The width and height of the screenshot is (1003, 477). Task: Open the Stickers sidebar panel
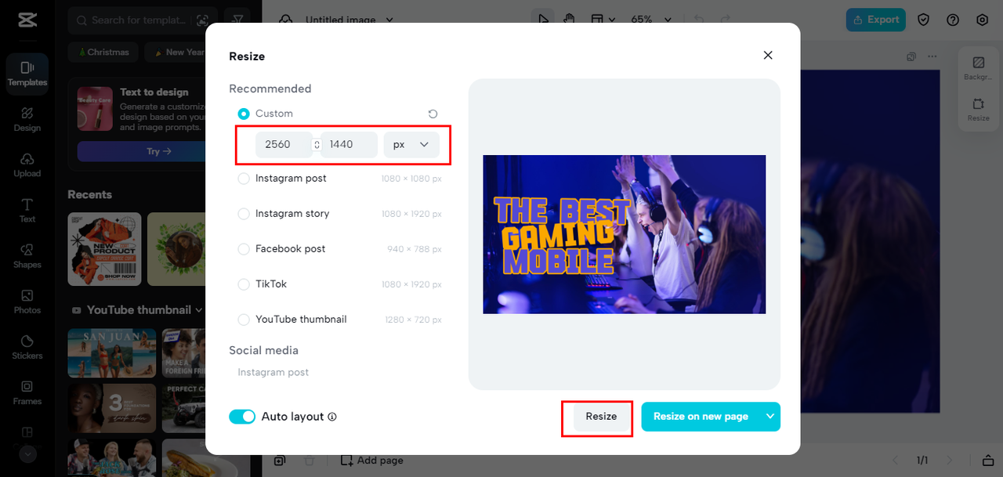(27, 346)
